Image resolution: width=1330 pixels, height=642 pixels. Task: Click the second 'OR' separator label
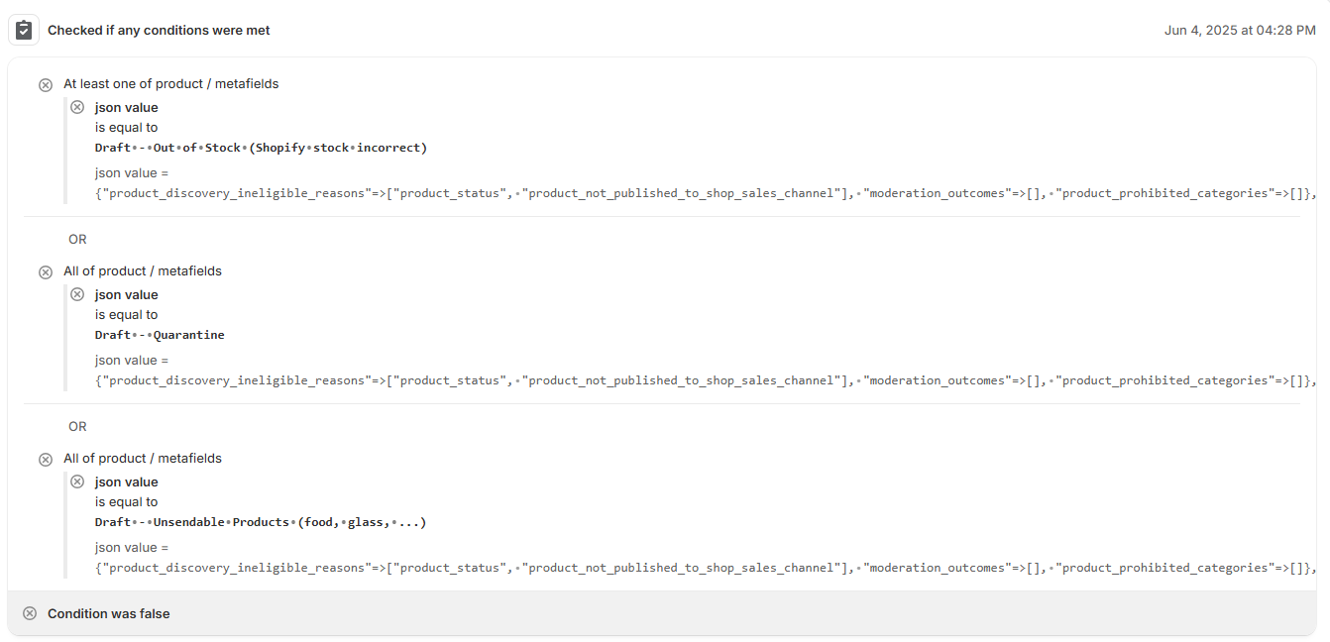click(x=77, y=427)
